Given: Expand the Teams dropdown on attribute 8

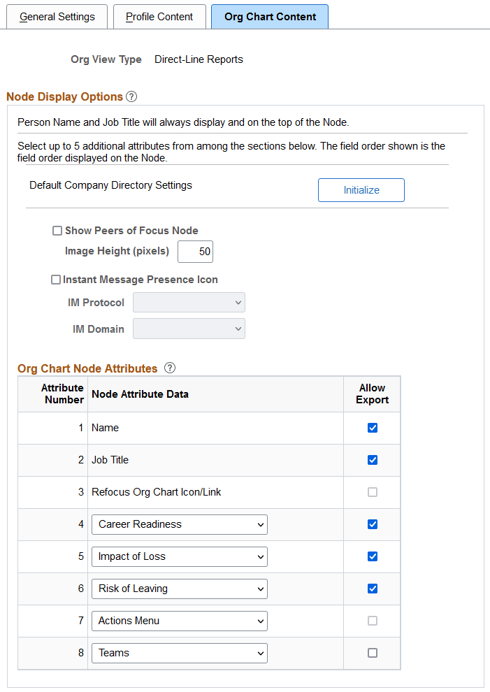Looking at the screenshot, I should click(179, 653).
